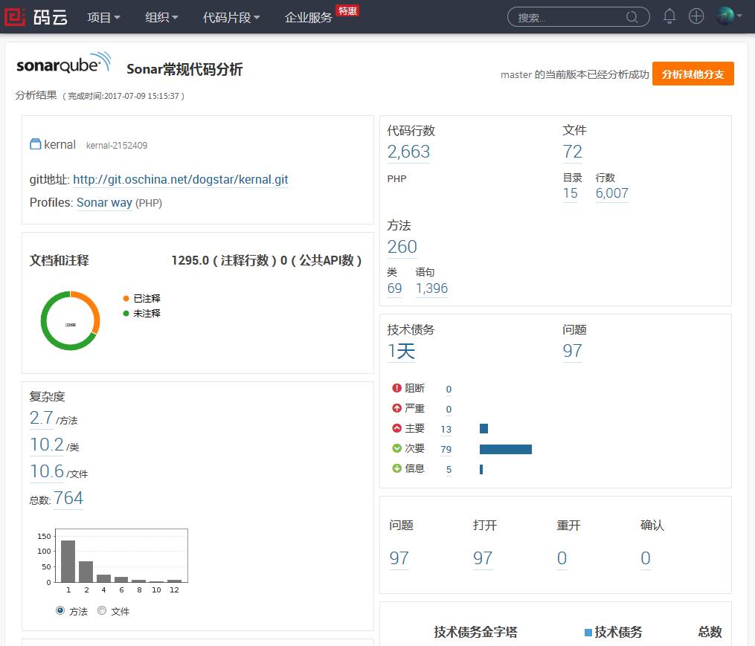
Task: Open the 企业服务 menu item
Action: click(309, 17)
